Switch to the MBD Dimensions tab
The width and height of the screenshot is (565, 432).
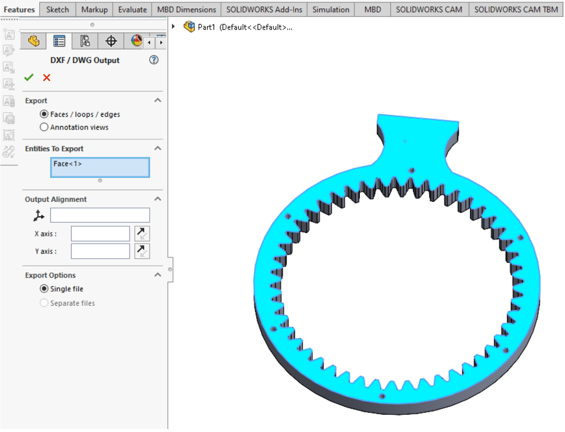tap(187, 9)
